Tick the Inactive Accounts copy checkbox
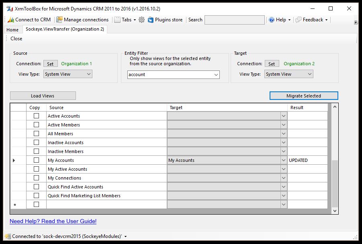 [x=36, y=143]
